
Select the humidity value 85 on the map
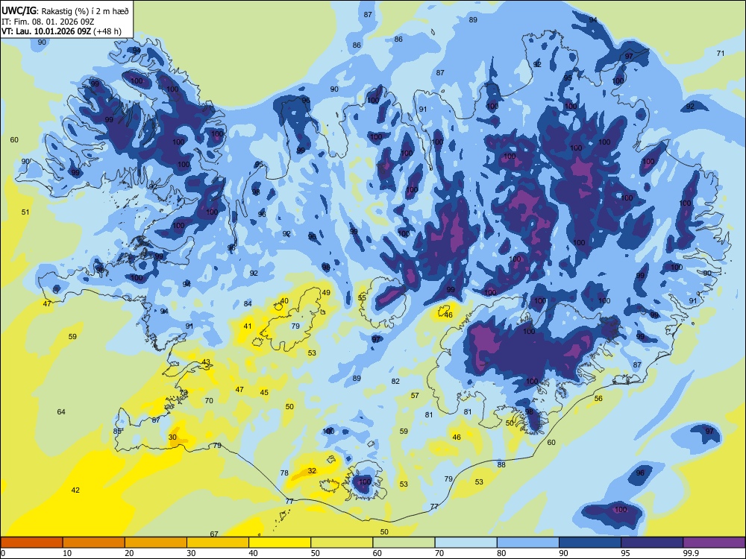(x=117, y=431)
